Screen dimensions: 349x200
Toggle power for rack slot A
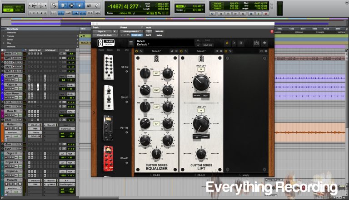point(137,51)
